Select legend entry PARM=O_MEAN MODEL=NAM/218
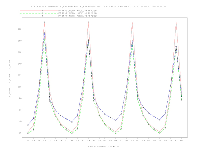The image size is (198, 153). pos(77,10)
